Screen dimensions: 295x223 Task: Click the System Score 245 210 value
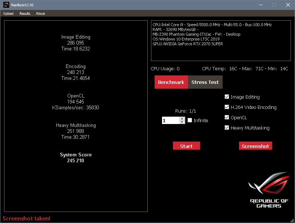tap(75, 160)
